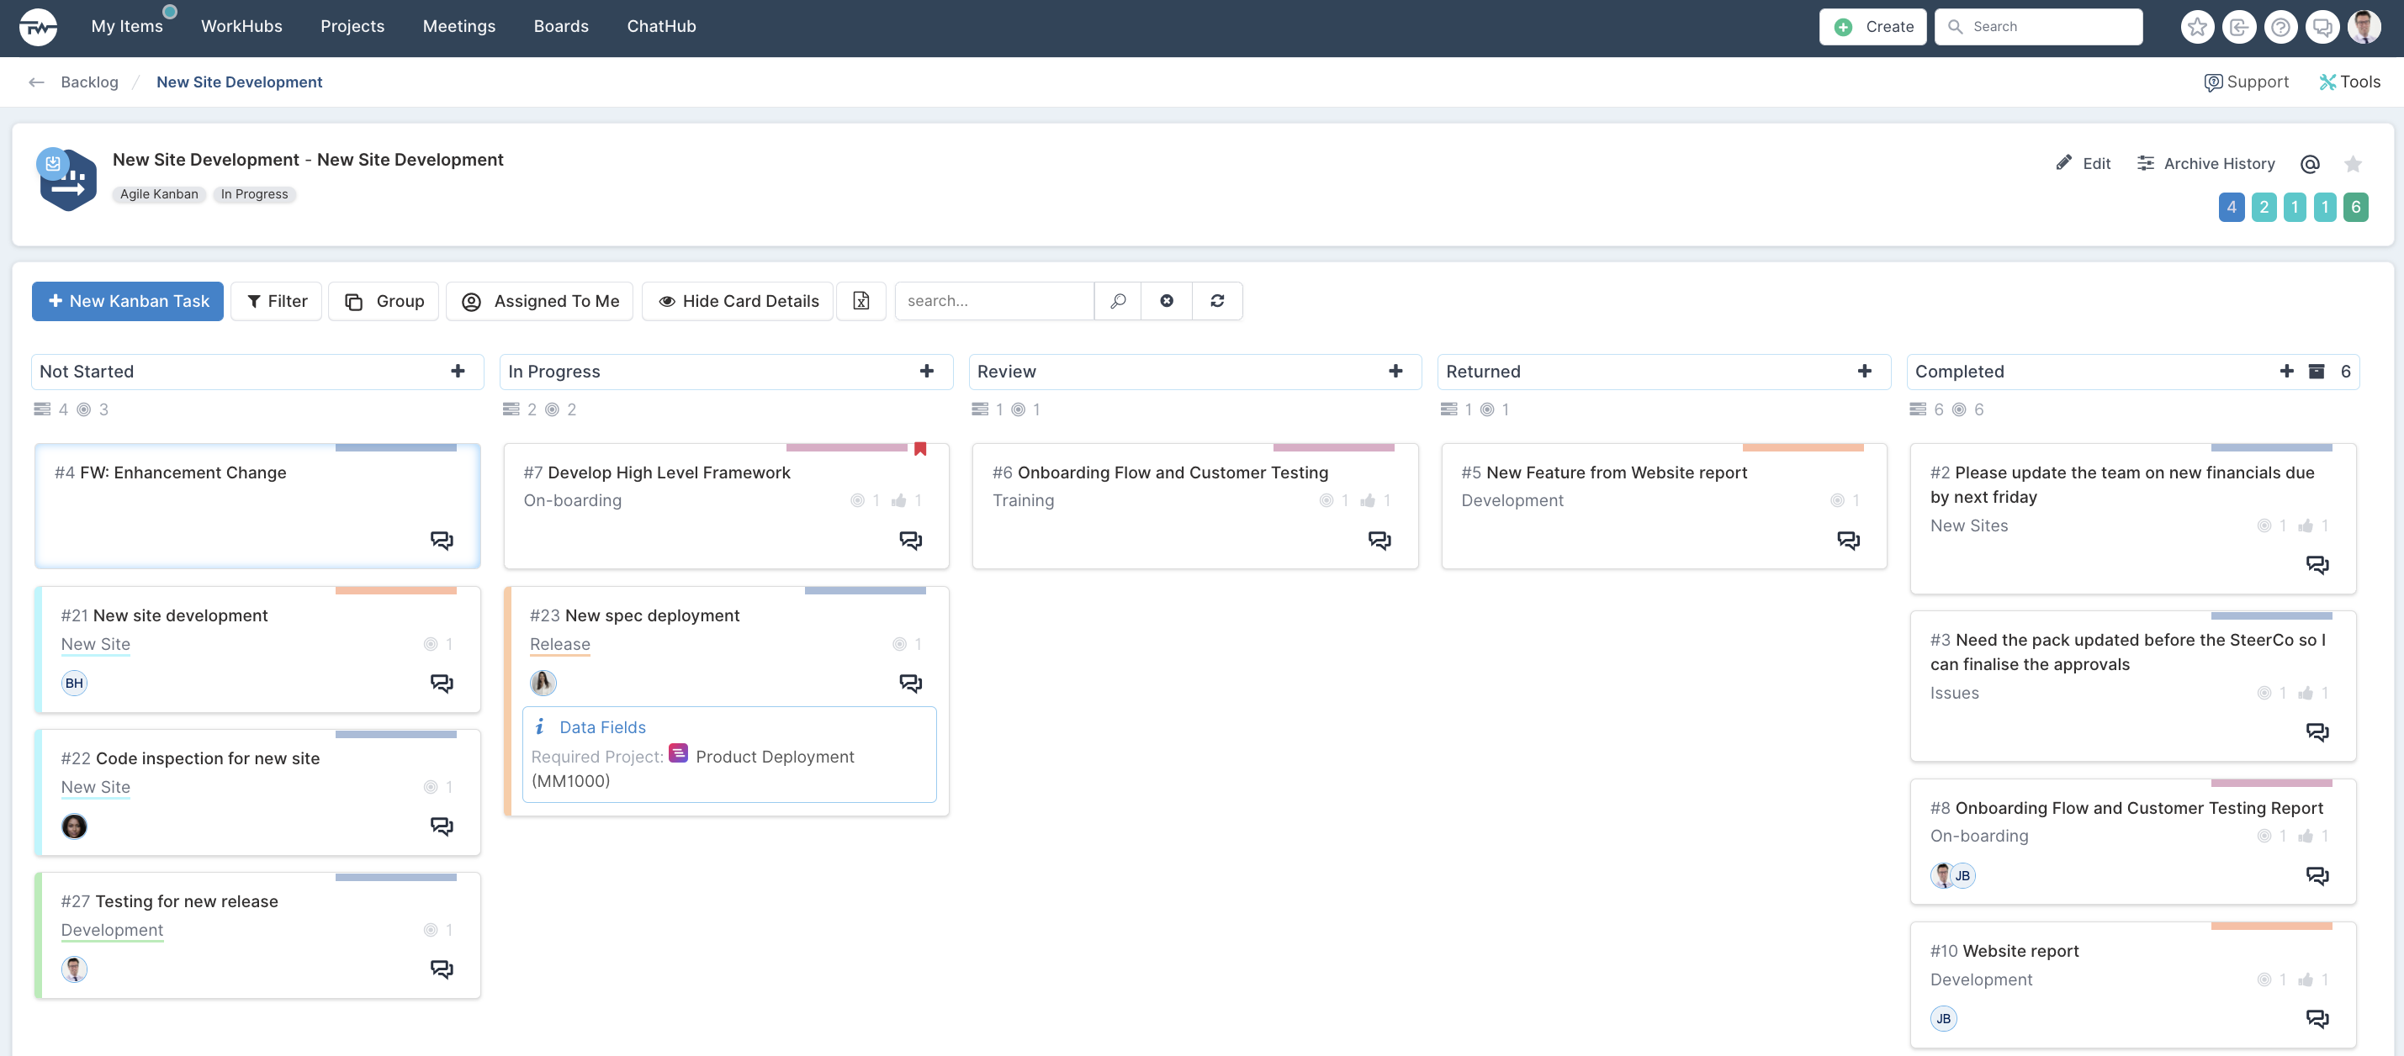
Task: Open the Filter options
Action: (x=276, y=301)
